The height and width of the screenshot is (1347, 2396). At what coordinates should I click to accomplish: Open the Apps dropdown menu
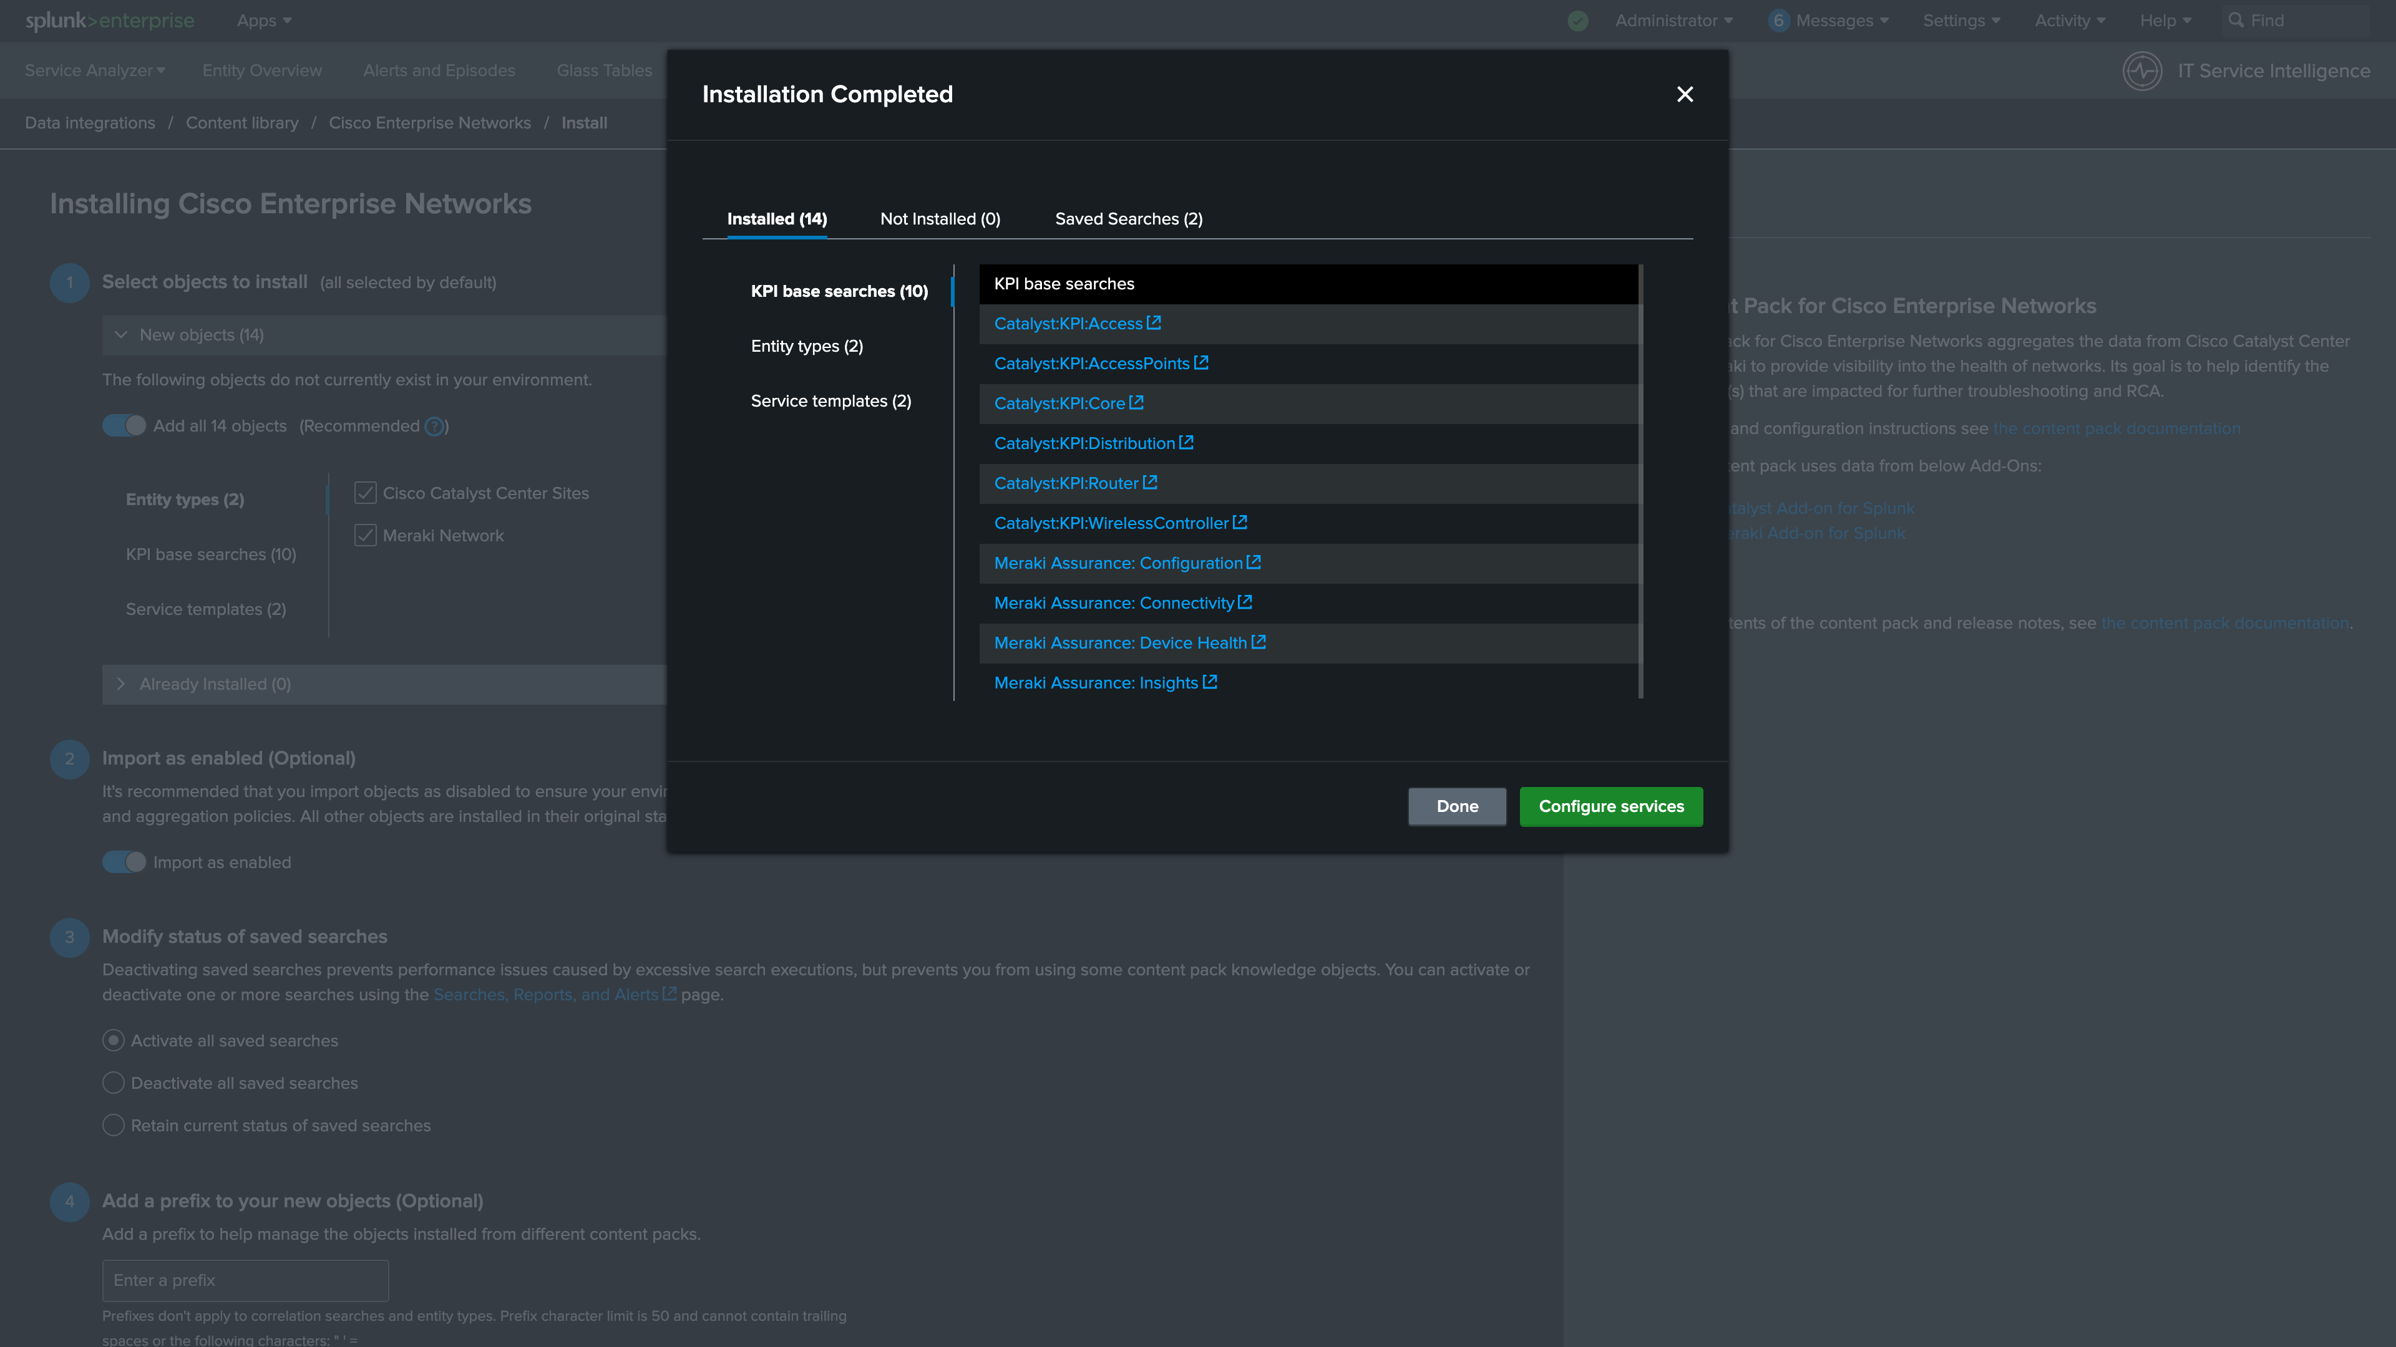tap(264, 21)
